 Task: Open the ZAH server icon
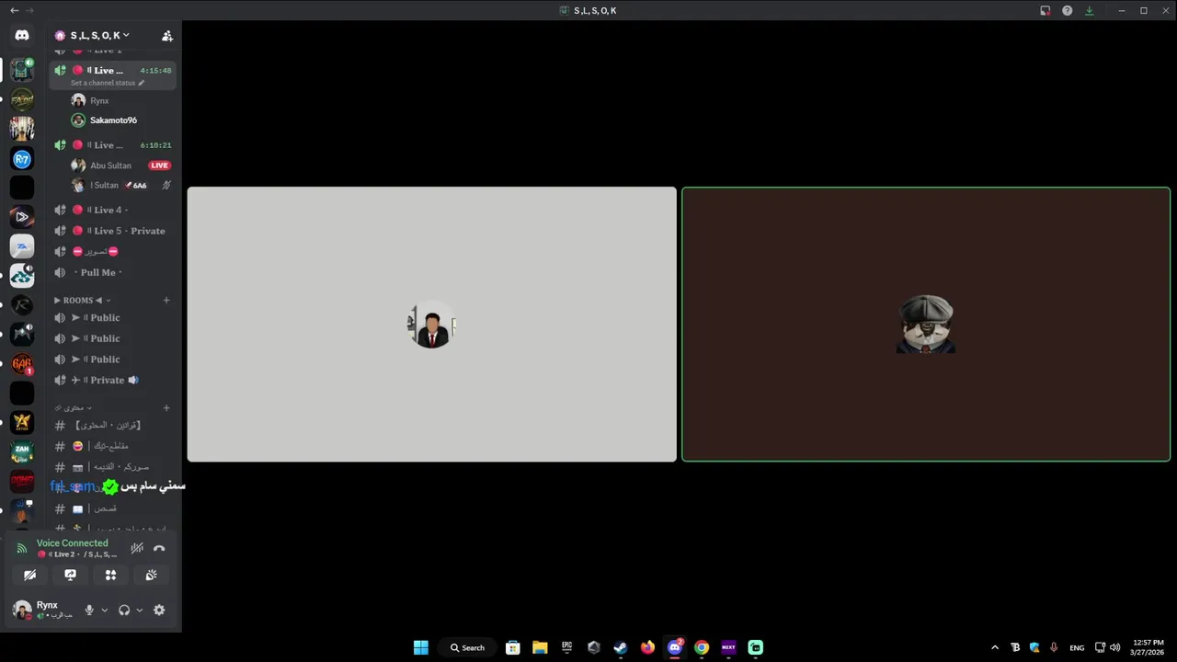coord(22,452)
